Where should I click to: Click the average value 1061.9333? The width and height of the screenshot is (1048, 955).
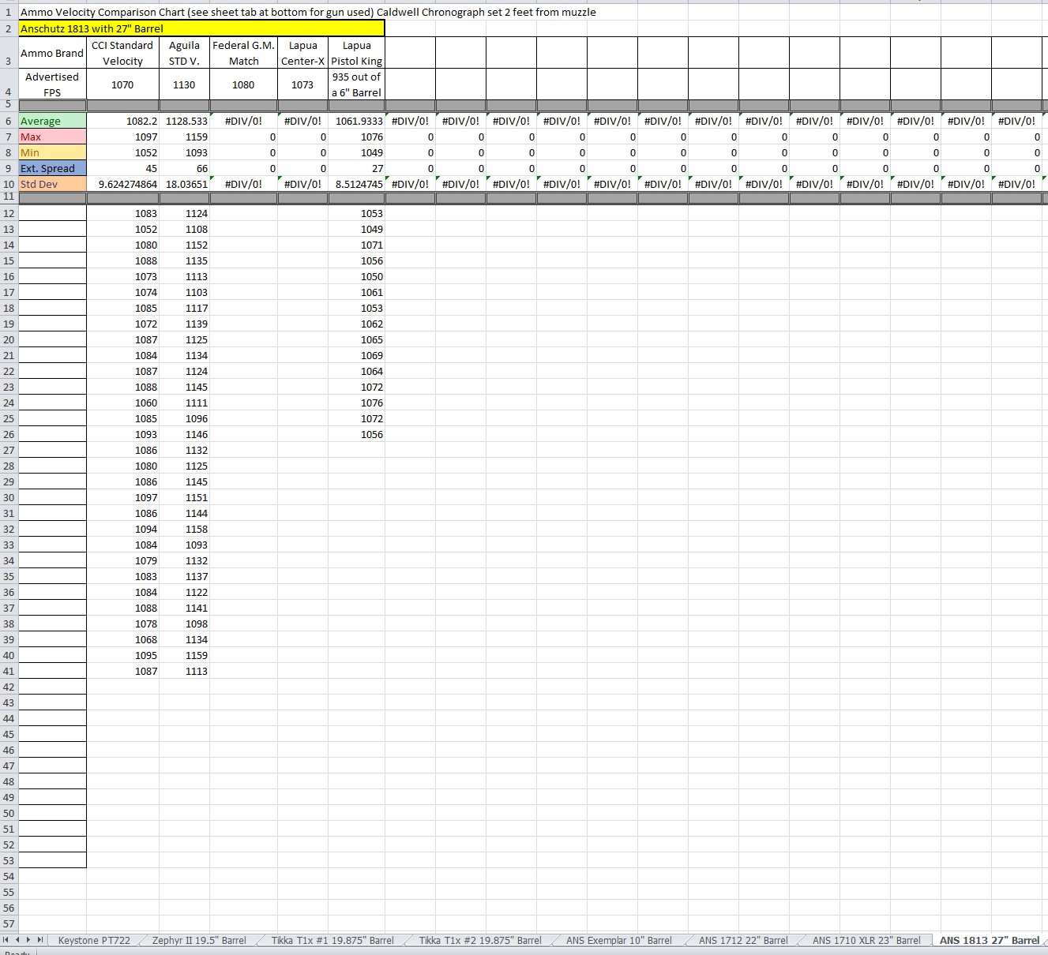[356, 121]
